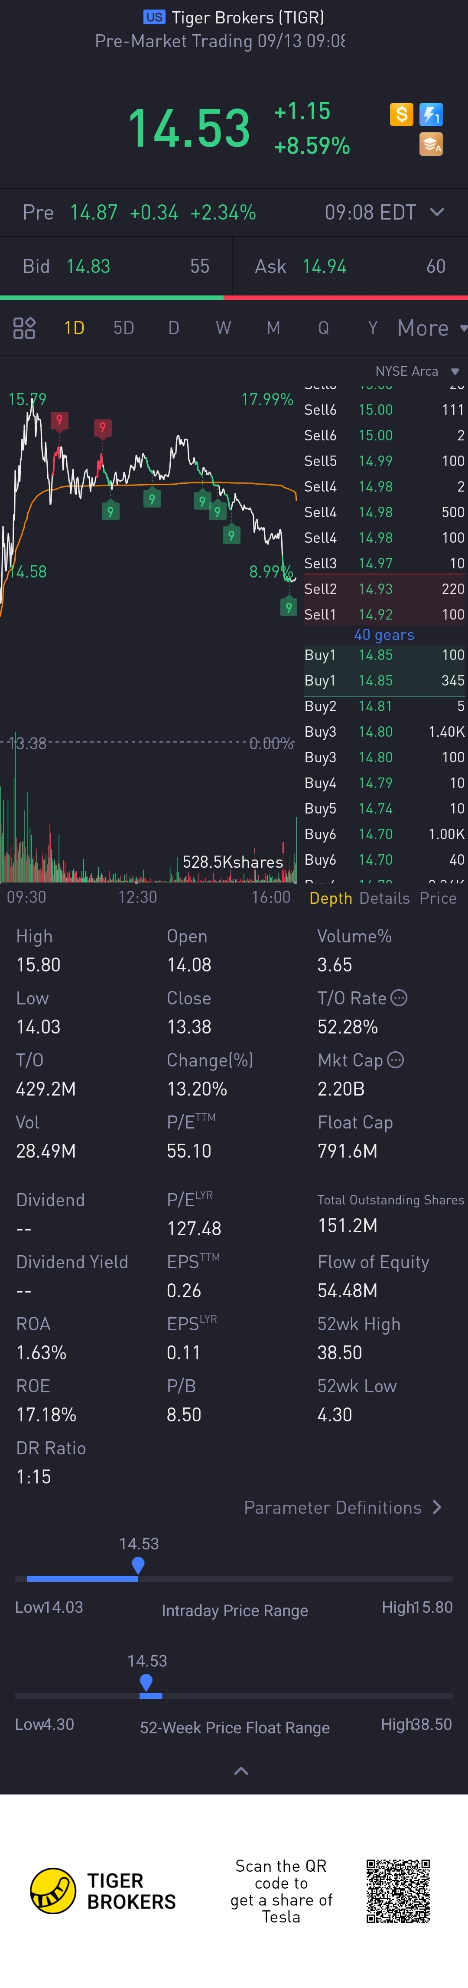Tap the Sell5 14.99 order row

pos(384,461)
